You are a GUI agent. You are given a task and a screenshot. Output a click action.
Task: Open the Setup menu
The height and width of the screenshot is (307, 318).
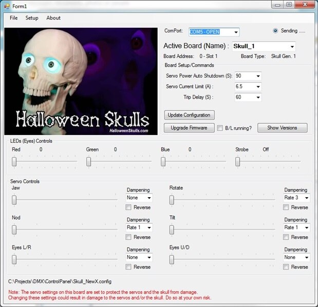[32, 18]
